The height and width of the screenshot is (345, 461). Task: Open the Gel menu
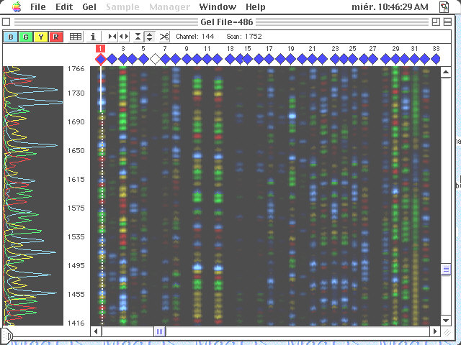(89, 7)
